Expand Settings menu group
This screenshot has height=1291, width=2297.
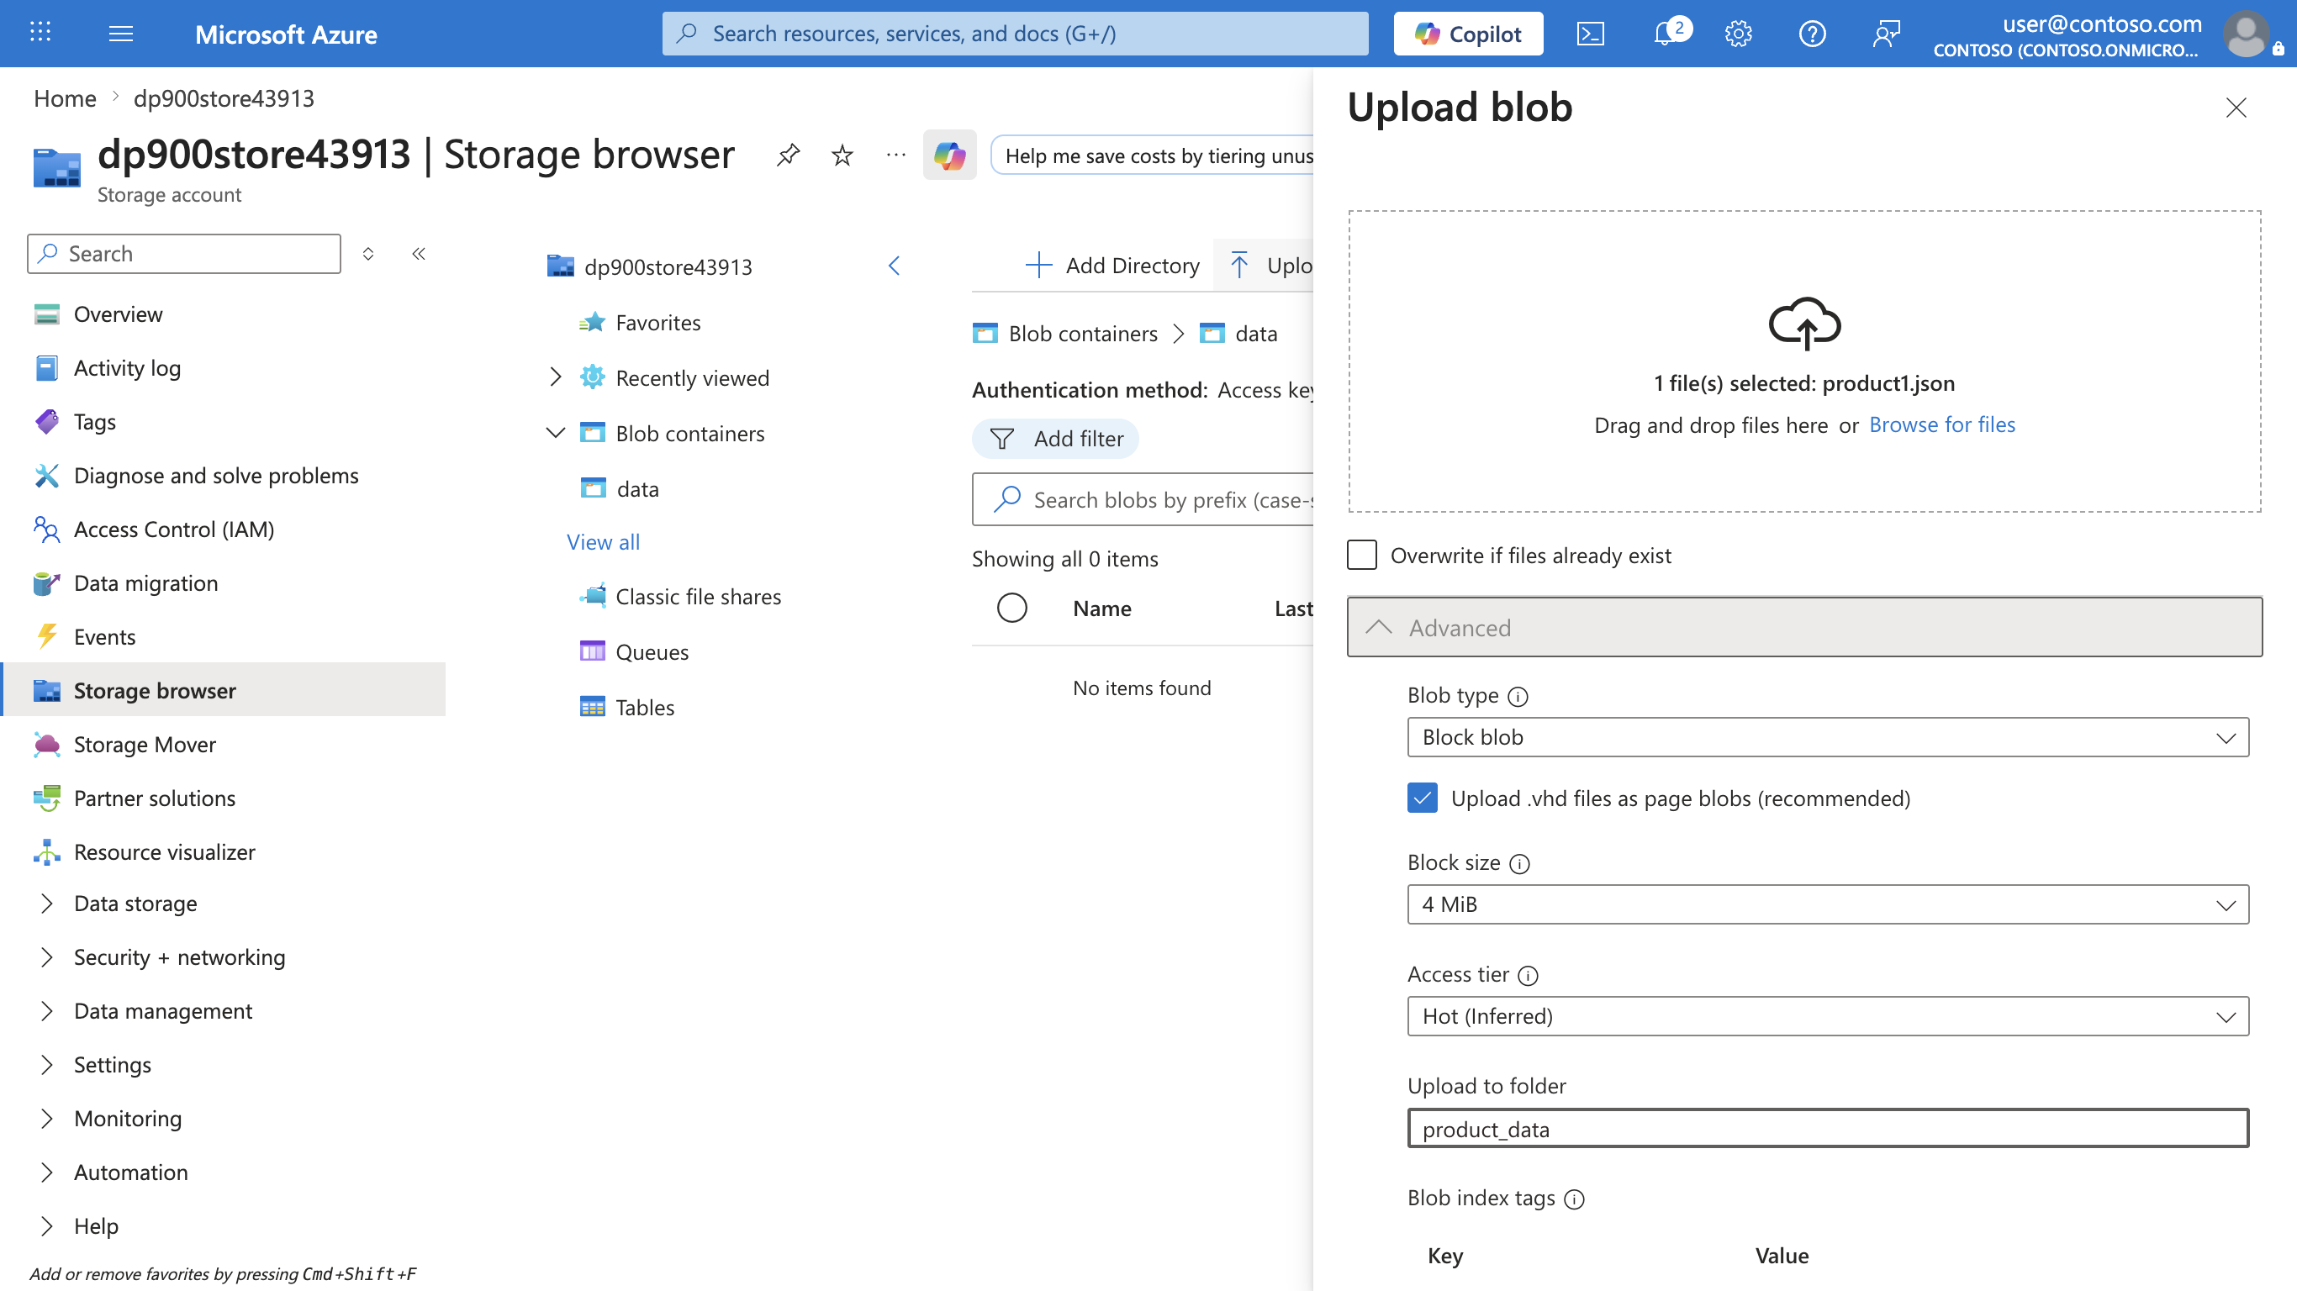pos(46,1065)
